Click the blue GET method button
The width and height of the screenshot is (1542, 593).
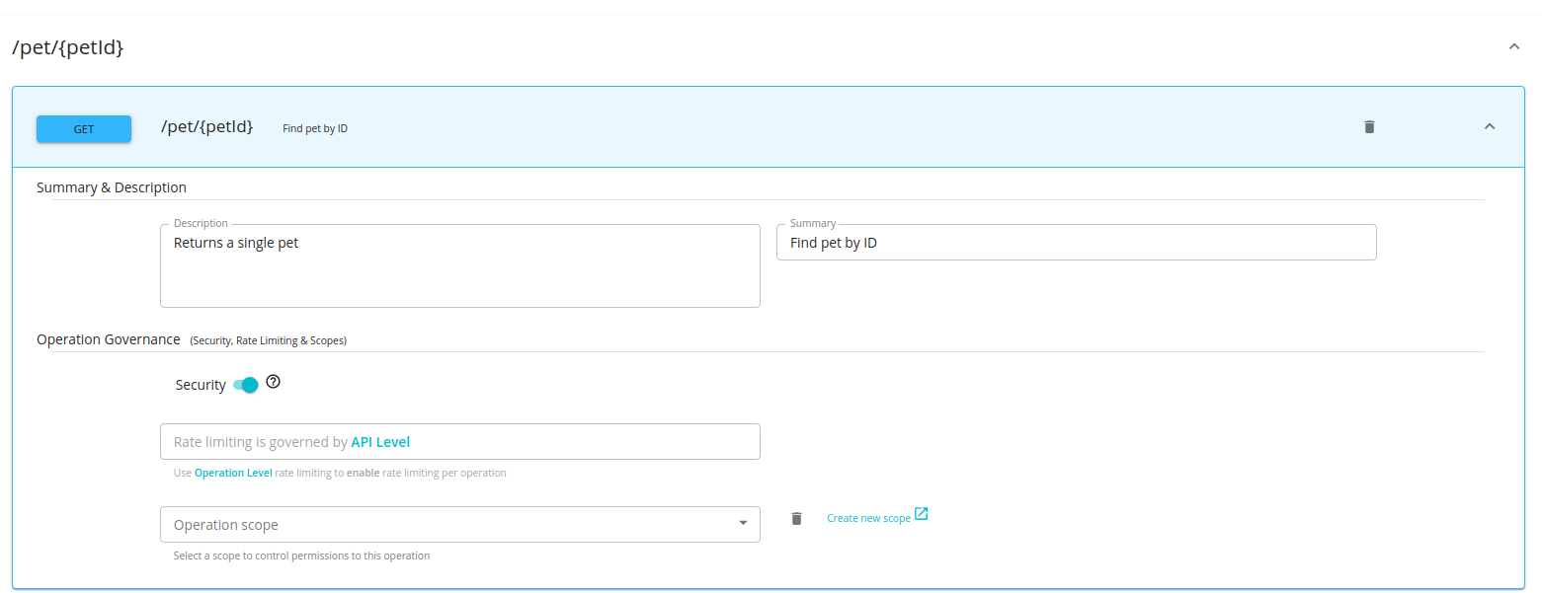pos(84,128)
